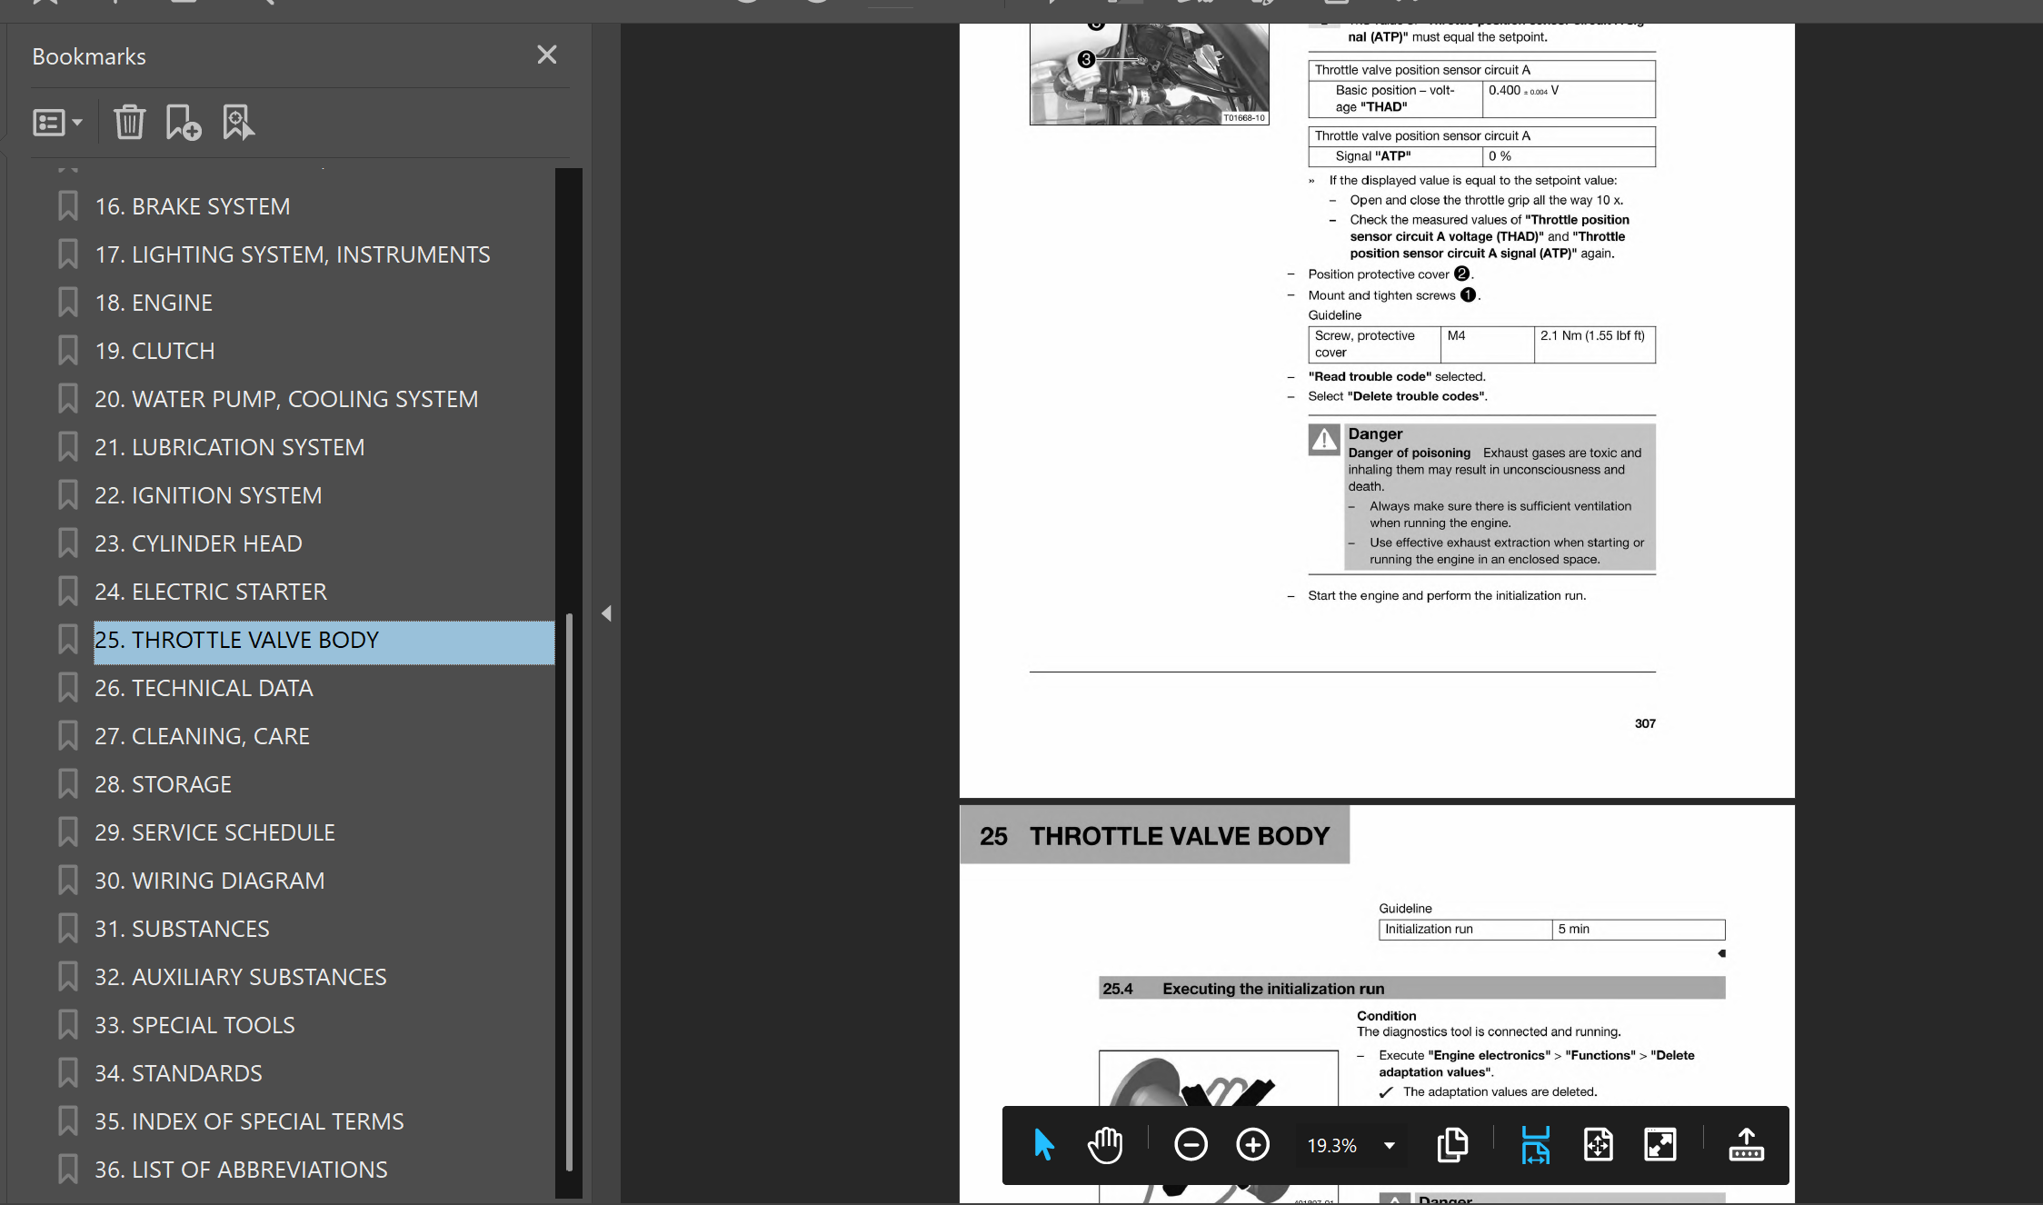Click the Danger warning triangle icon
The width and height of the screenshot is (2043, 1205).
coord(1324,440)
